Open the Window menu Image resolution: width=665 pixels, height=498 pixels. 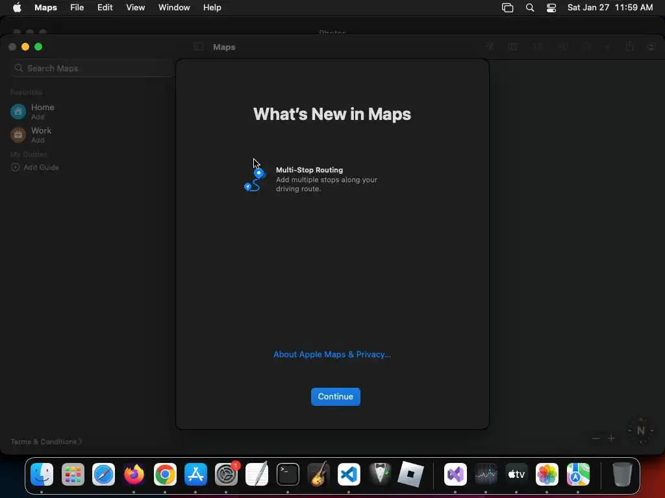coord(174,8)
